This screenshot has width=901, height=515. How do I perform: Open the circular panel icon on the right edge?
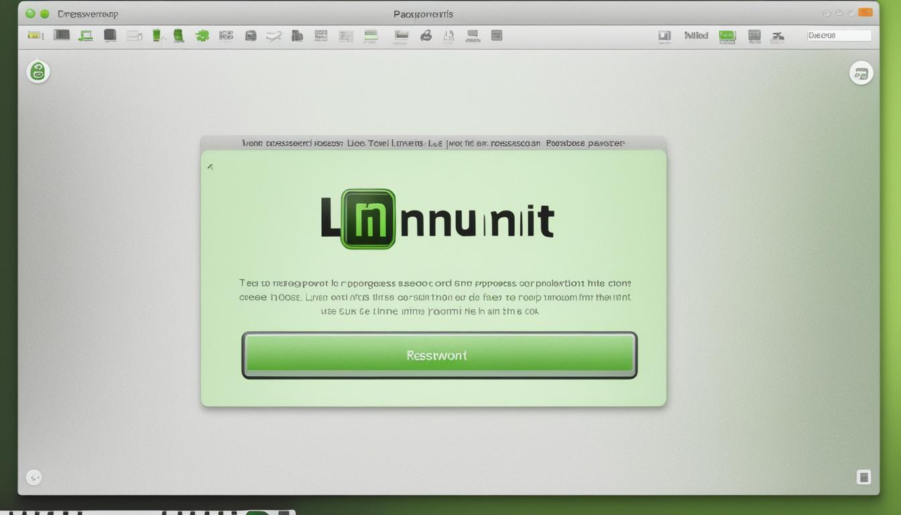[x=861, y=72]
